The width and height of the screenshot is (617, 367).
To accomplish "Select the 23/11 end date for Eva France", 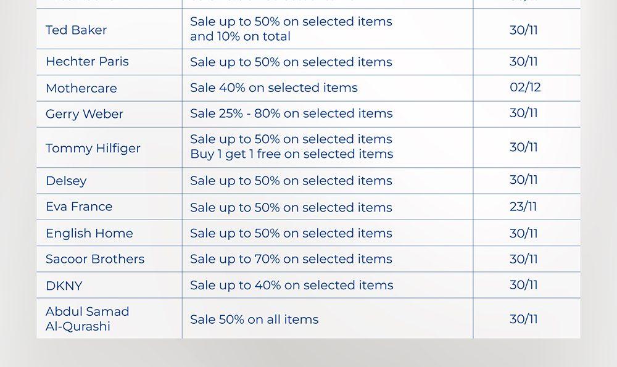I will (523, 207).
